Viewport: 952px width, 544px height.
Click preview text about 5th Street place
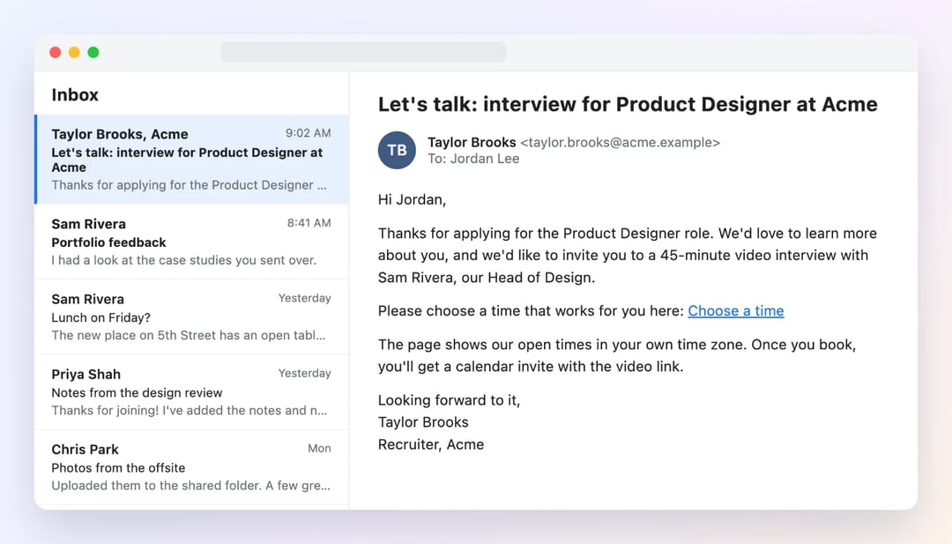(x=189, y=335)
